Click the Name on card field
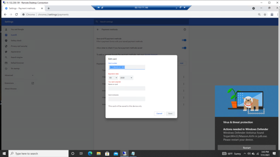This screenshot has width=280, height=157. click(x=127, y=88)
